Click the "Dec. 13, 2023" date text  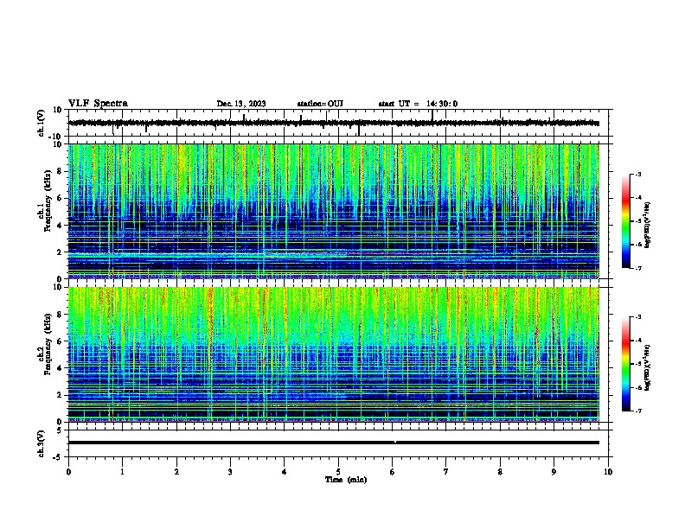(241, 104)
